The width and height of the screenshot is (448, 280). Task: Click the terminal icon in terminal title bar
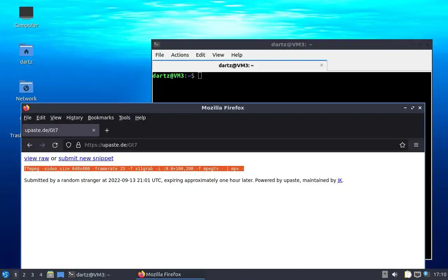(157, 44)
